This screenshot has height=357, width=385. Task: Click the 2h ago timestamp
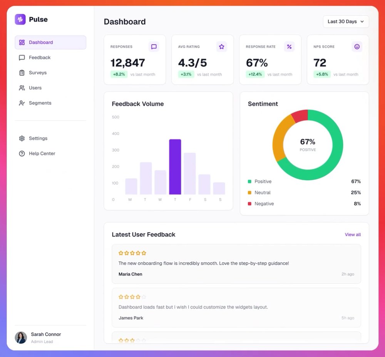click(348, 274)
